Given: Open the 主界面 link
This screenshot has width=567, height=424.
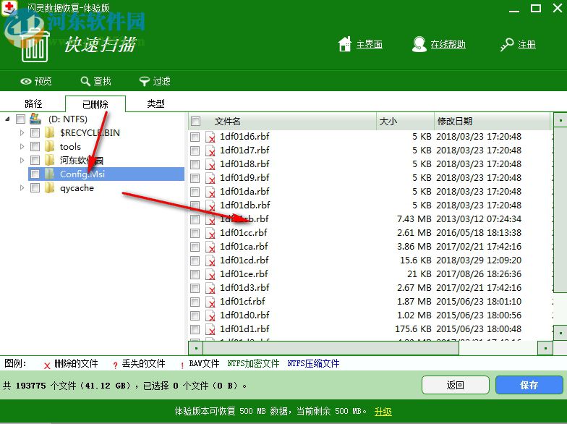Looking at the screenshot, I should tap(370, 44).
